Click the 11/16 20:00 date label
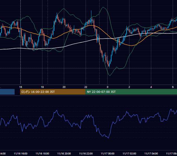 (x=64, y=153)
